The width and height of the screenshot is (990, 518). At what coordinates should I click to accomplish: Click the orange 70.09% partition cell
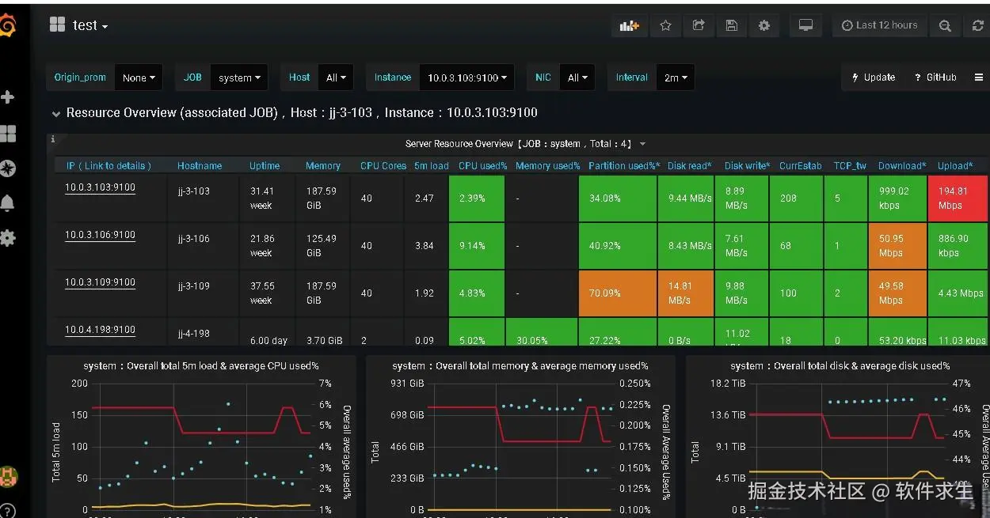tap(617, 293)
